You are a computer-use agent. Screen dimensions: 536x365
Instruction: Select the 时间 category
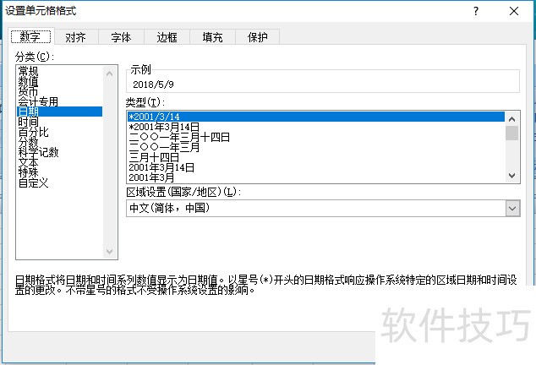tap(60, 122)
